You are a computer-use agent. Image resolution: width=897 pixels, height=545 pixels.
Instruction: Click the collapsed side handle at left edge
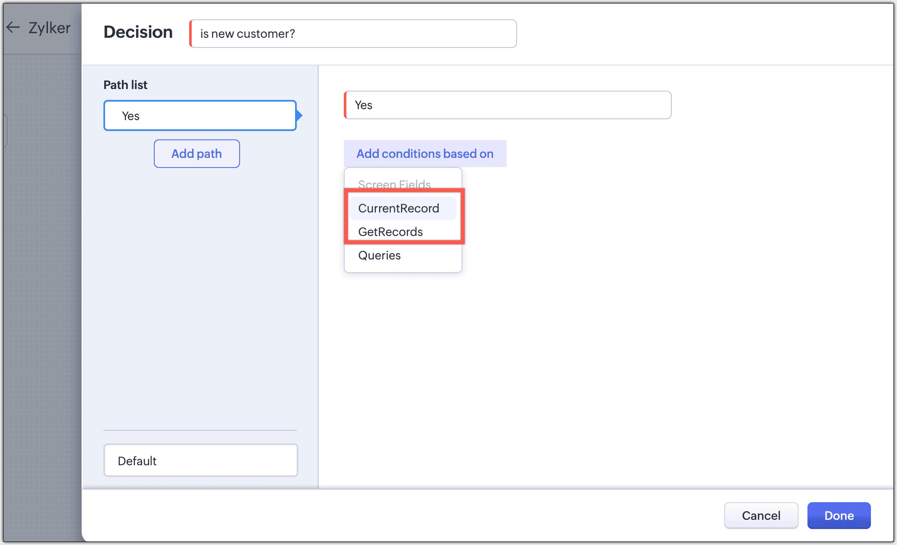tap(5, 131)
